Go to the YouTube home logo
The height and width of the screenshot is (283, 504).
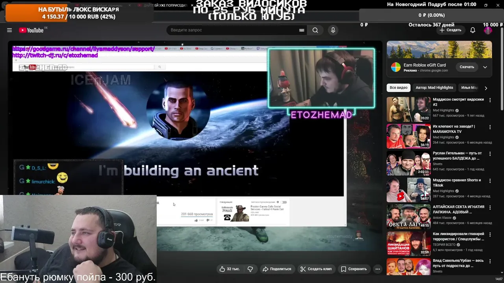[x=31, y=30]
